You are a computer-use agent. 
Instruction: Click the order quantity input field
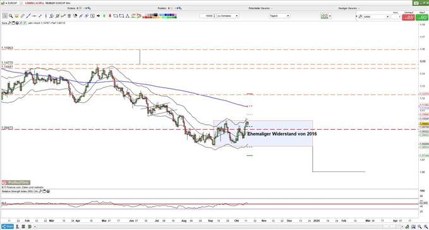click(396, 16)
